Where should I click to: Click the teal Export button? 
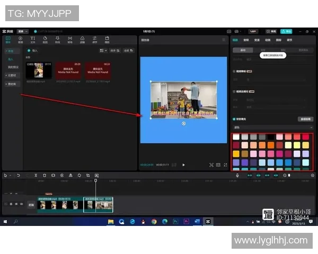coord(287,32)
